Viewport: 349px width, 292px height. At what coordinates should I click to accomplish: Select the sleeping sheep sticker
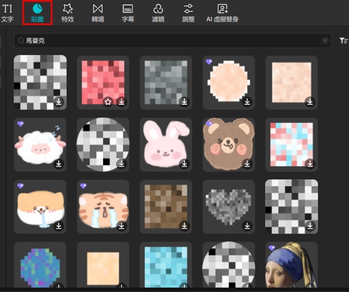(x=40, y=145)
